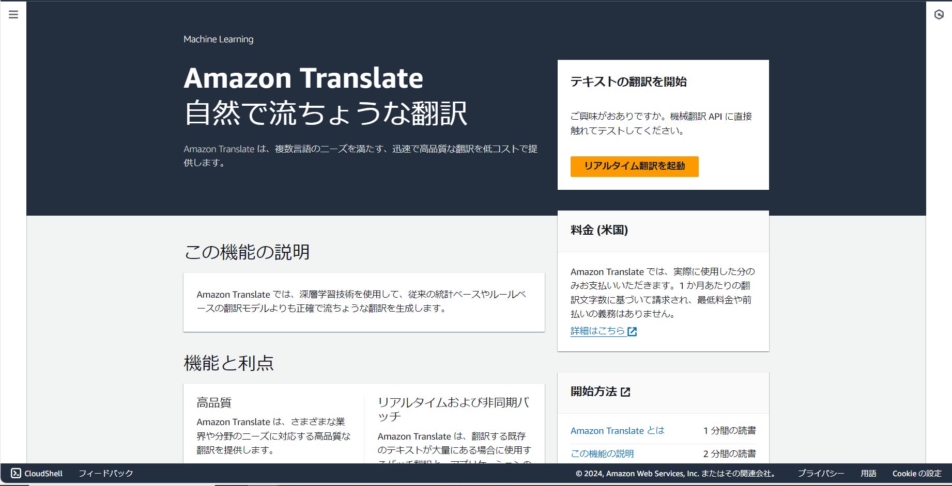Open the プライバシー footer link
952x486 pixels.
(x=821, y=473)
